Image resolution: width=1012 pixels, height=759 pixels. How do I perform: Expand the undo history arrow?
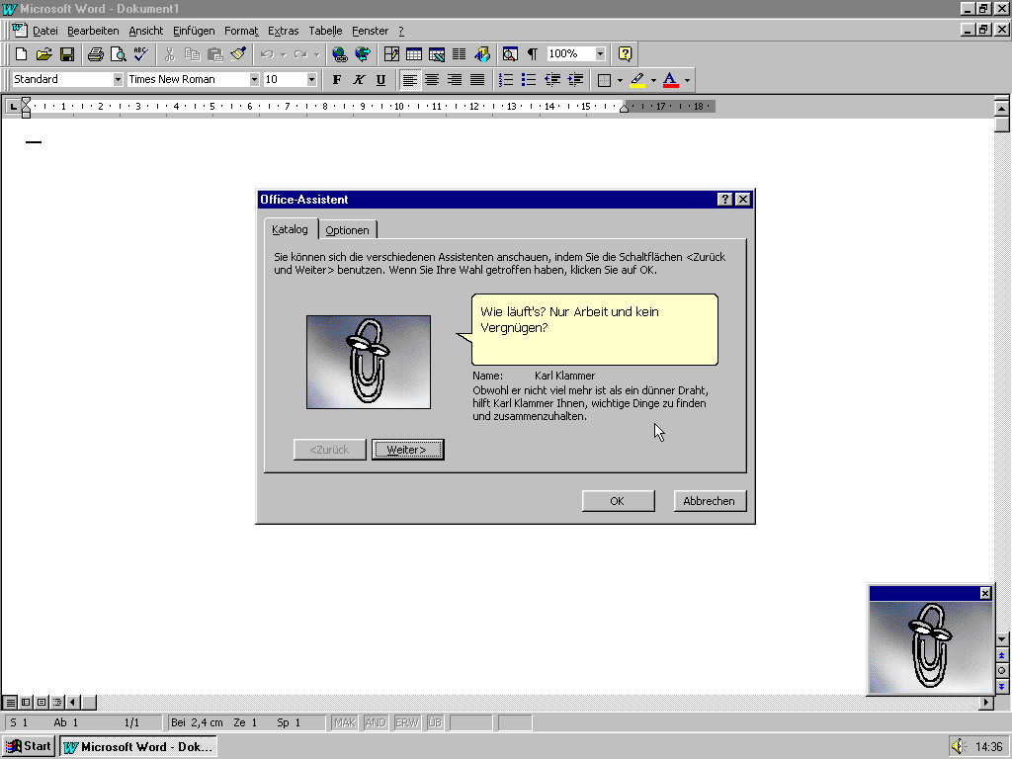click(x=283, y=54)
